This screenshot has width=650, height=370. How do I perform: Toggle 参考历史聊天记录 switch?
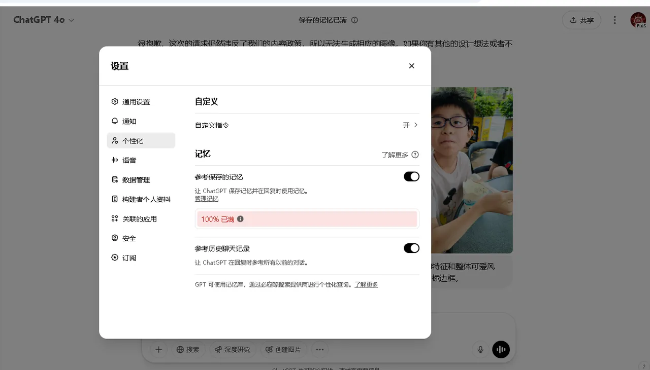(x=411, y=248)
